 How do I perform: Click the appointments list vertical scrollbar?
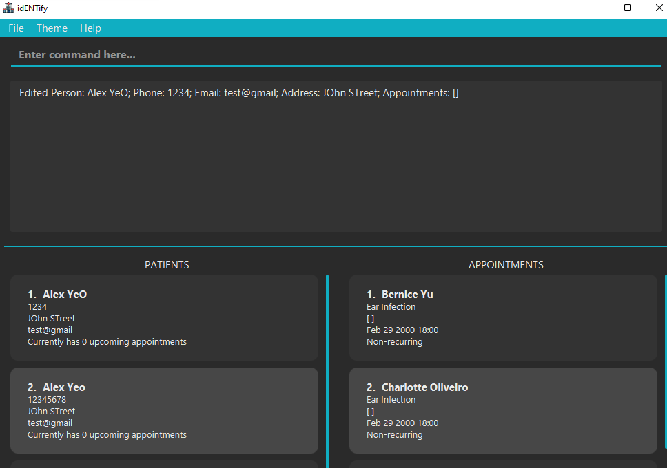[666, 362]
